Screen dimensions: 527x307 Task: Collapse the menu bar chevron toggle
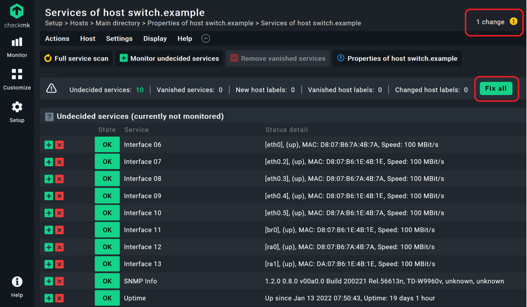(206, 39)
